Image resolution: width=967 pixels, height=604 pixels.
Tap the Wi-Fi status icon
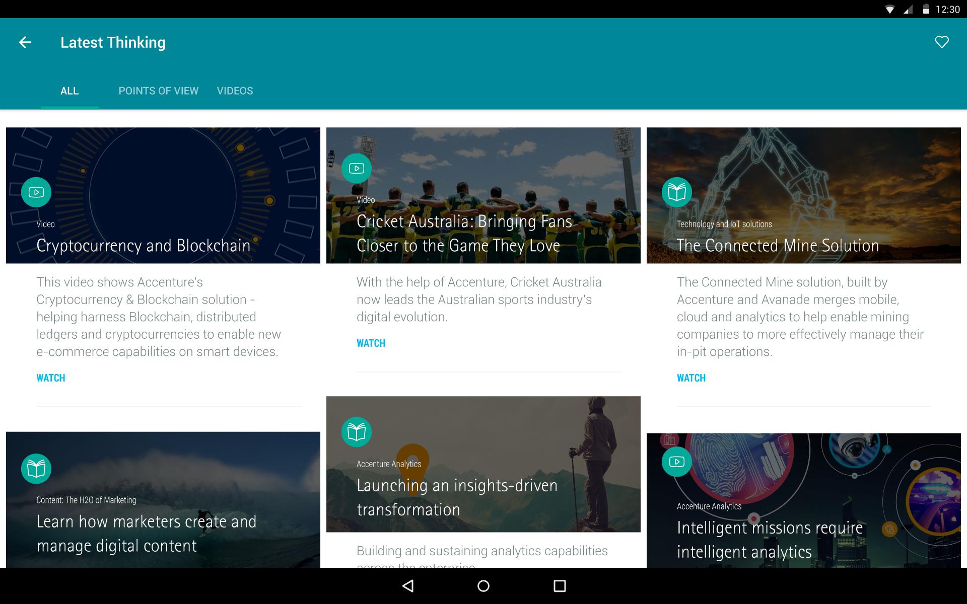click(890, 10)
